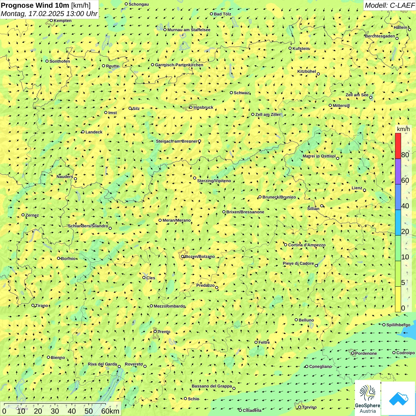Click the purple 60 km/h legend color

click(x=398, y=172)
